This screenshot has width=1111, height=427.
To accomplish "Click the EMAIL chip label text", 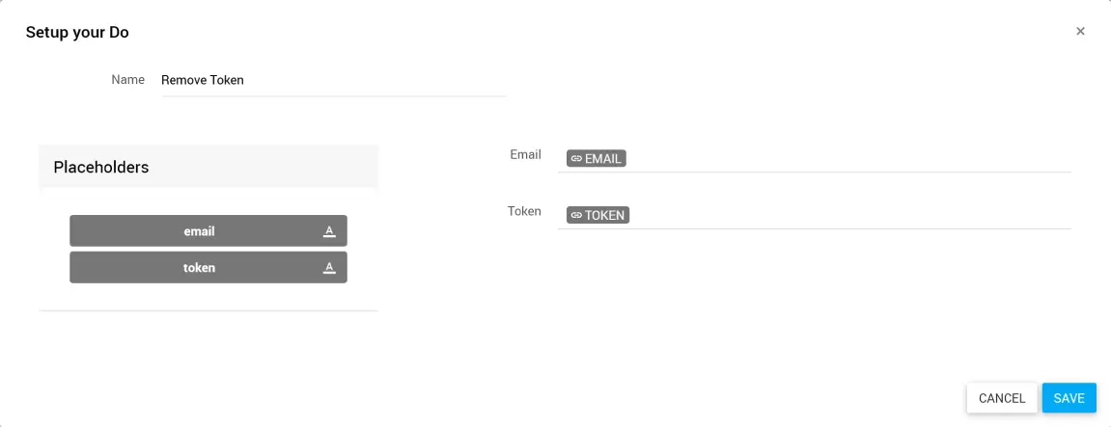I will coord(603,158).
